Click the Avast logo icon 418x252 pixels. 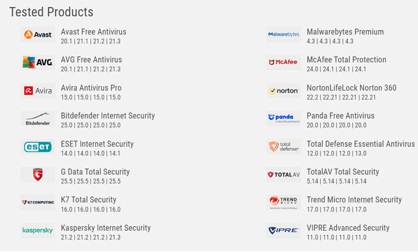click(x=38, y=34)
